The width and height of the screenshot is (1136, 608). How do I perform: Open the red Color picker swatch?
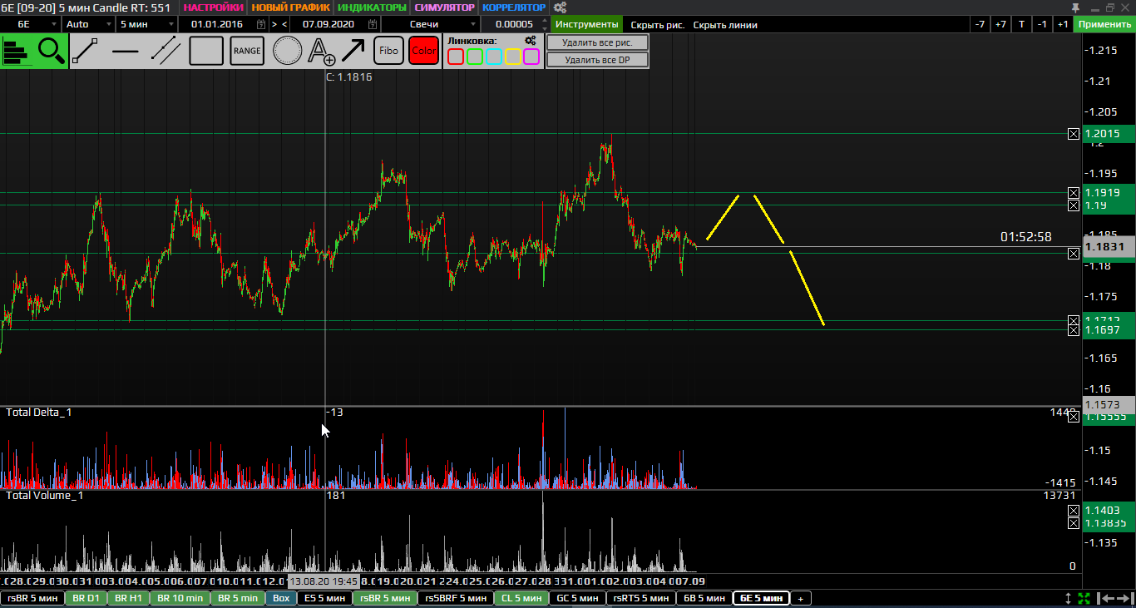click(423, 52)
